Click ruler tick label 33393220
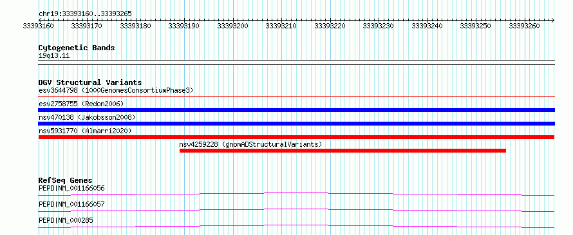Viewport: 573px width, 235px height. point(330,26)
